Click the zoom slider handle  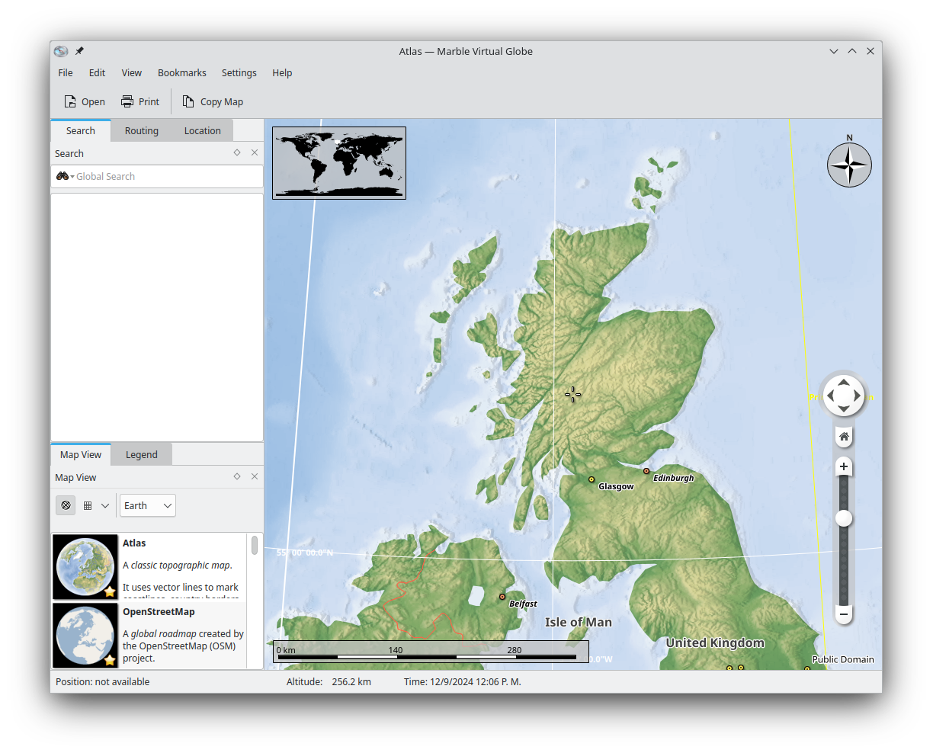pyautogui.click(x=844, y=518)
